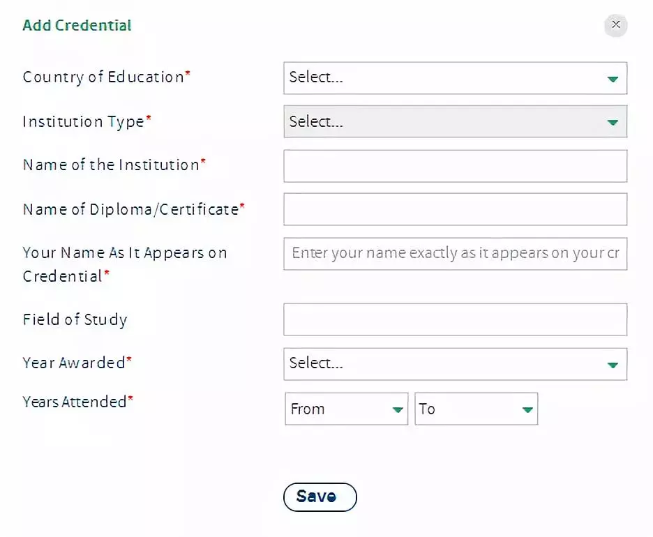Click the Country of Education dropdown arrow
The height and width of the screenshot is (537, 653).
tap(613, 79)
